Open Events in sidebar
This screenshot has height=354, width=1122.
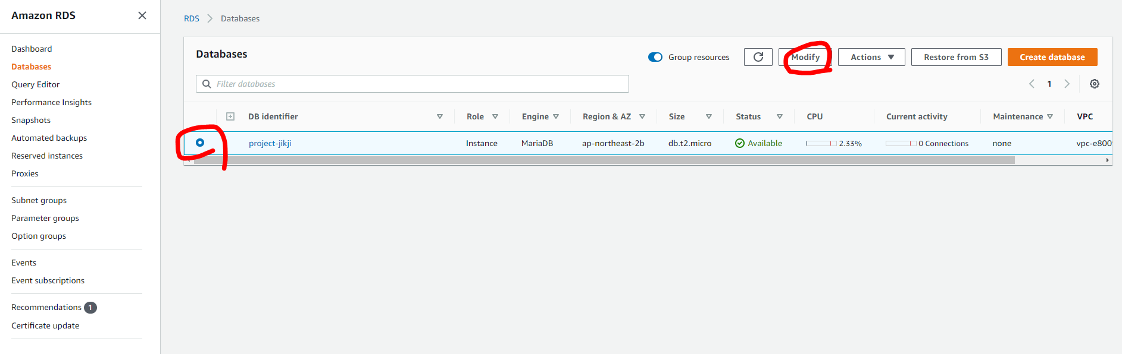(x=24, y=263)
